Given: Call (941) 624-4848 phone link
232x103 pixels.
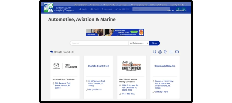Looking at the screenshot, I should click(162, 92).
